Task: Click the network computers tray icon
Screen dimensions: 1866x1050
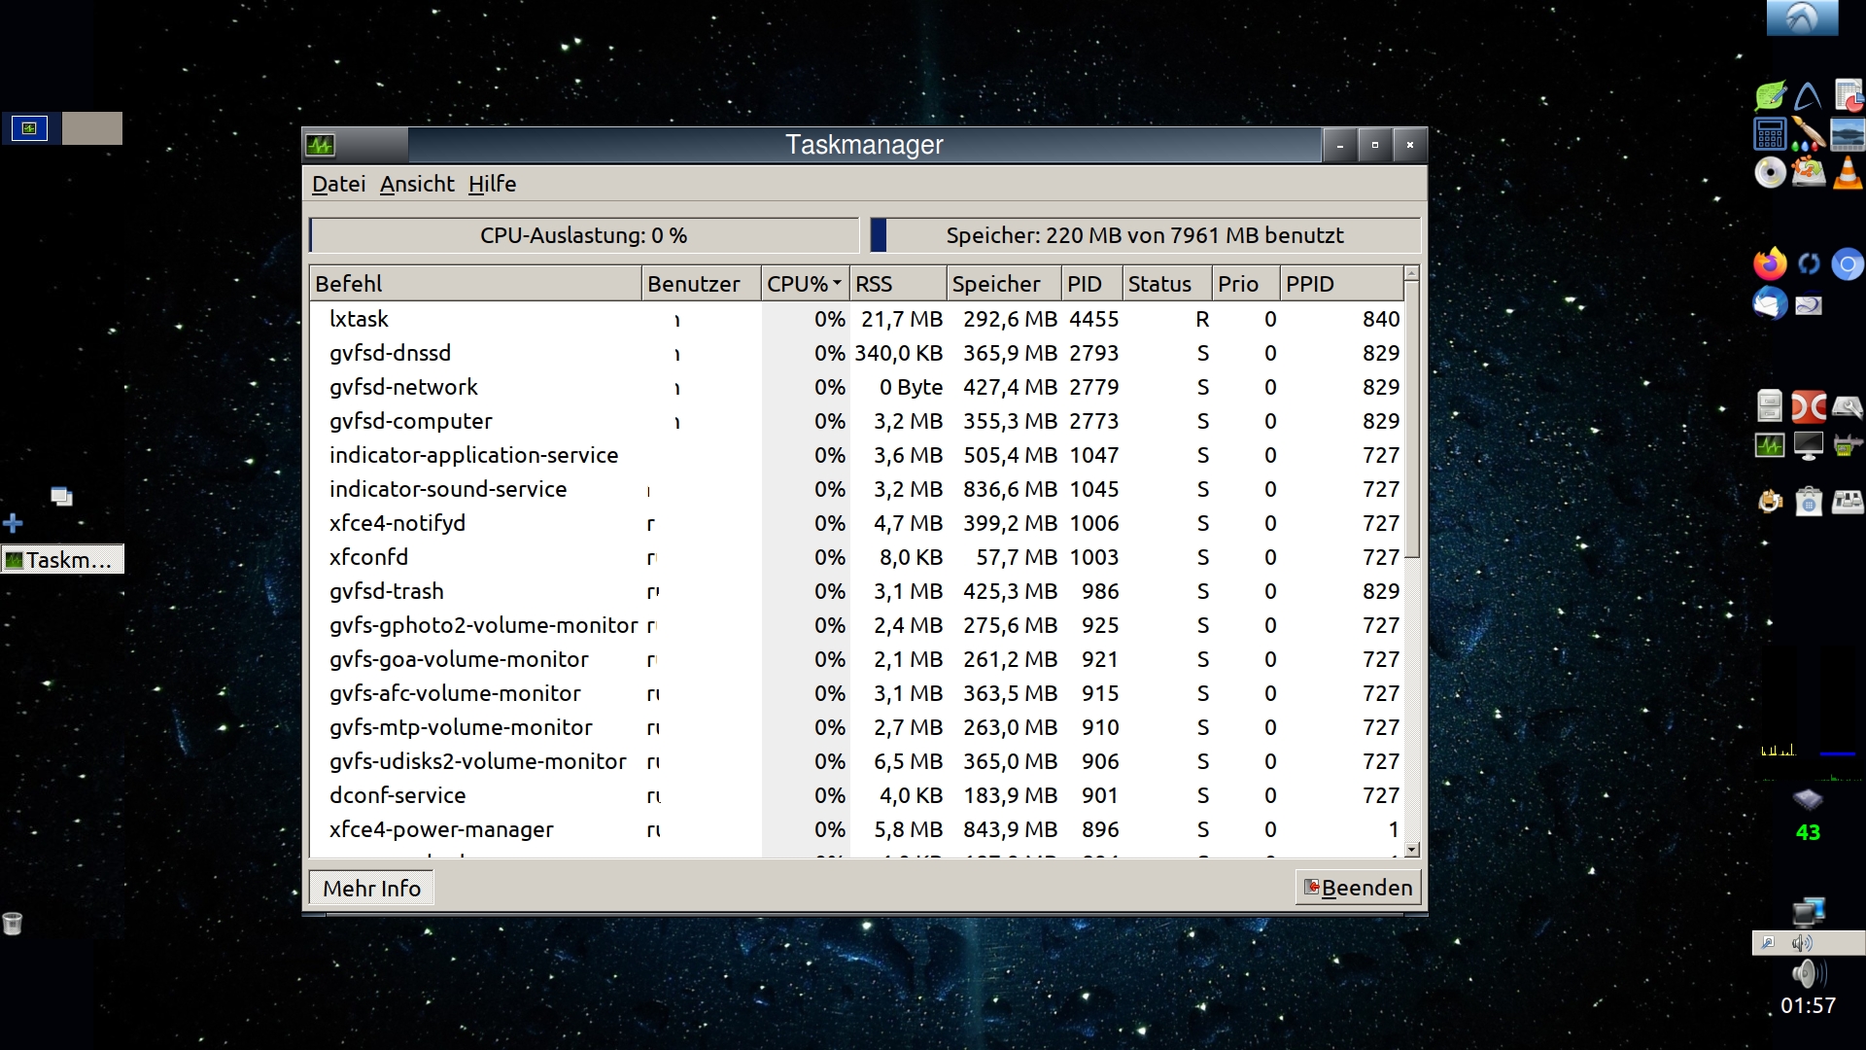Action: (x=1808, y=912)
